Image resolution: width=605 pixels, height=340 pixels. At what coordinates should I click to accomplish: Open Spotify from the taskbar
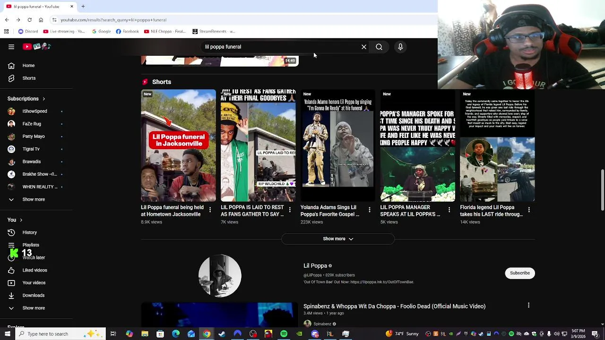284,334
